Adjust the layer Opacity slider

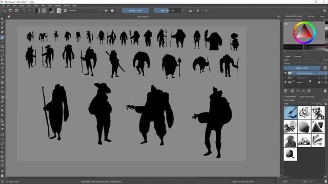[302, 68]
